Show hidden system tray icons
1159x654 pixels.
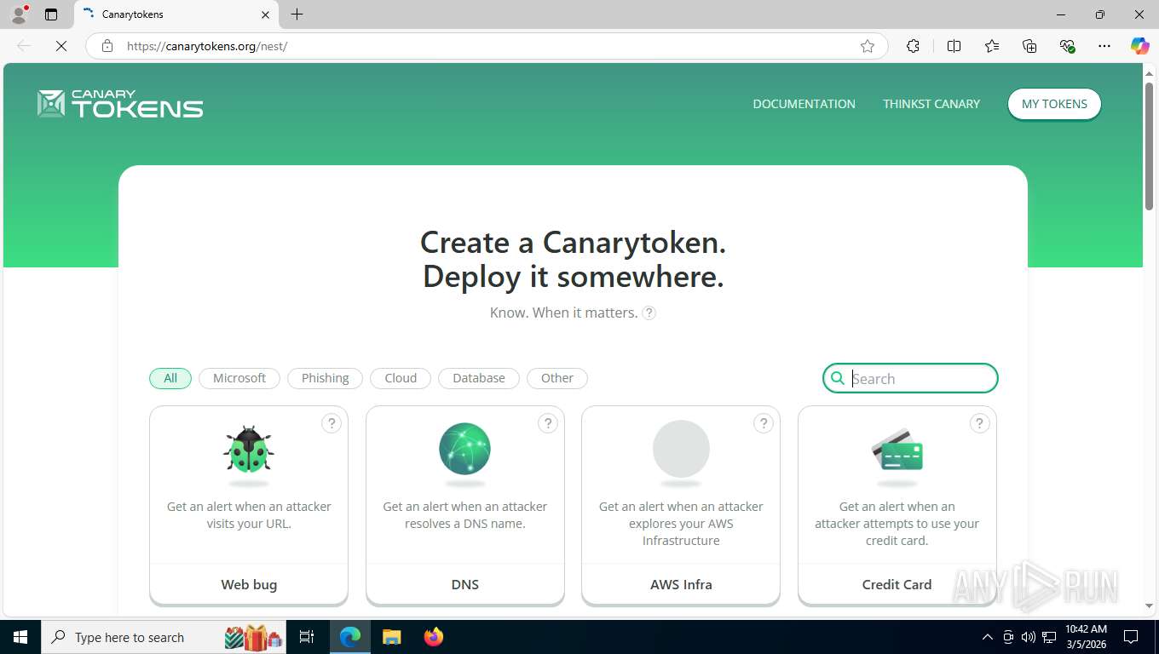click(988, 637)
